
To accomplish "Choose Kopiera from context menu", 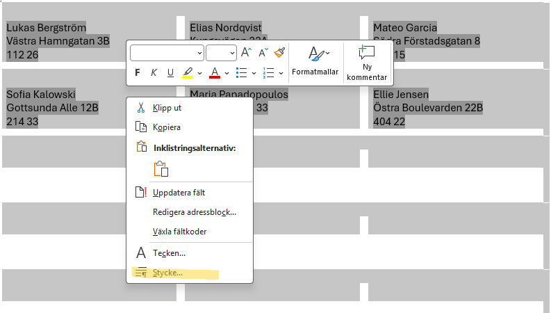I will pos(190,127).
